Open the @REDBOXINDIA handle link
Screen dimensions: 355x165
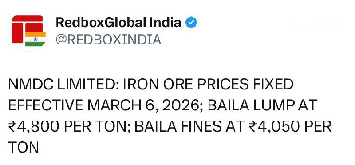[x=108, y=40]
